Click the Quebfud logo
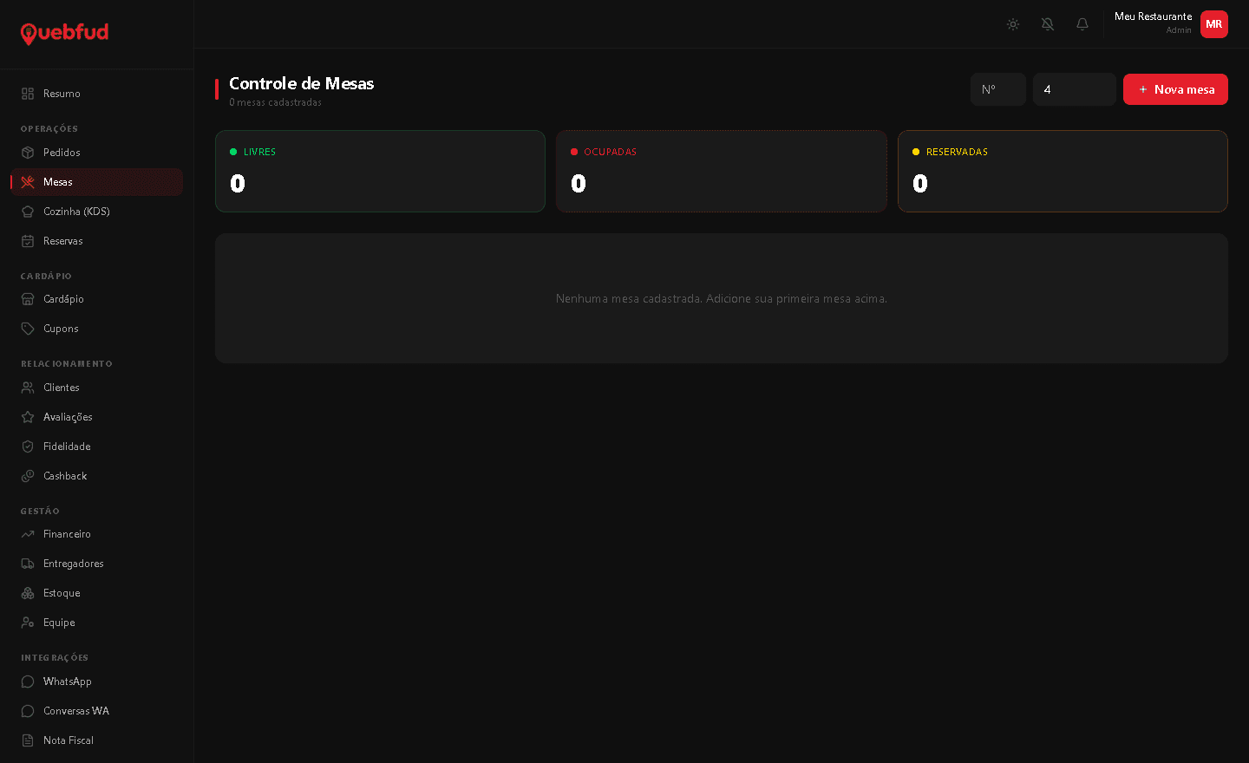The height and width of the screenshot is (763, 1249). (64, 34)
